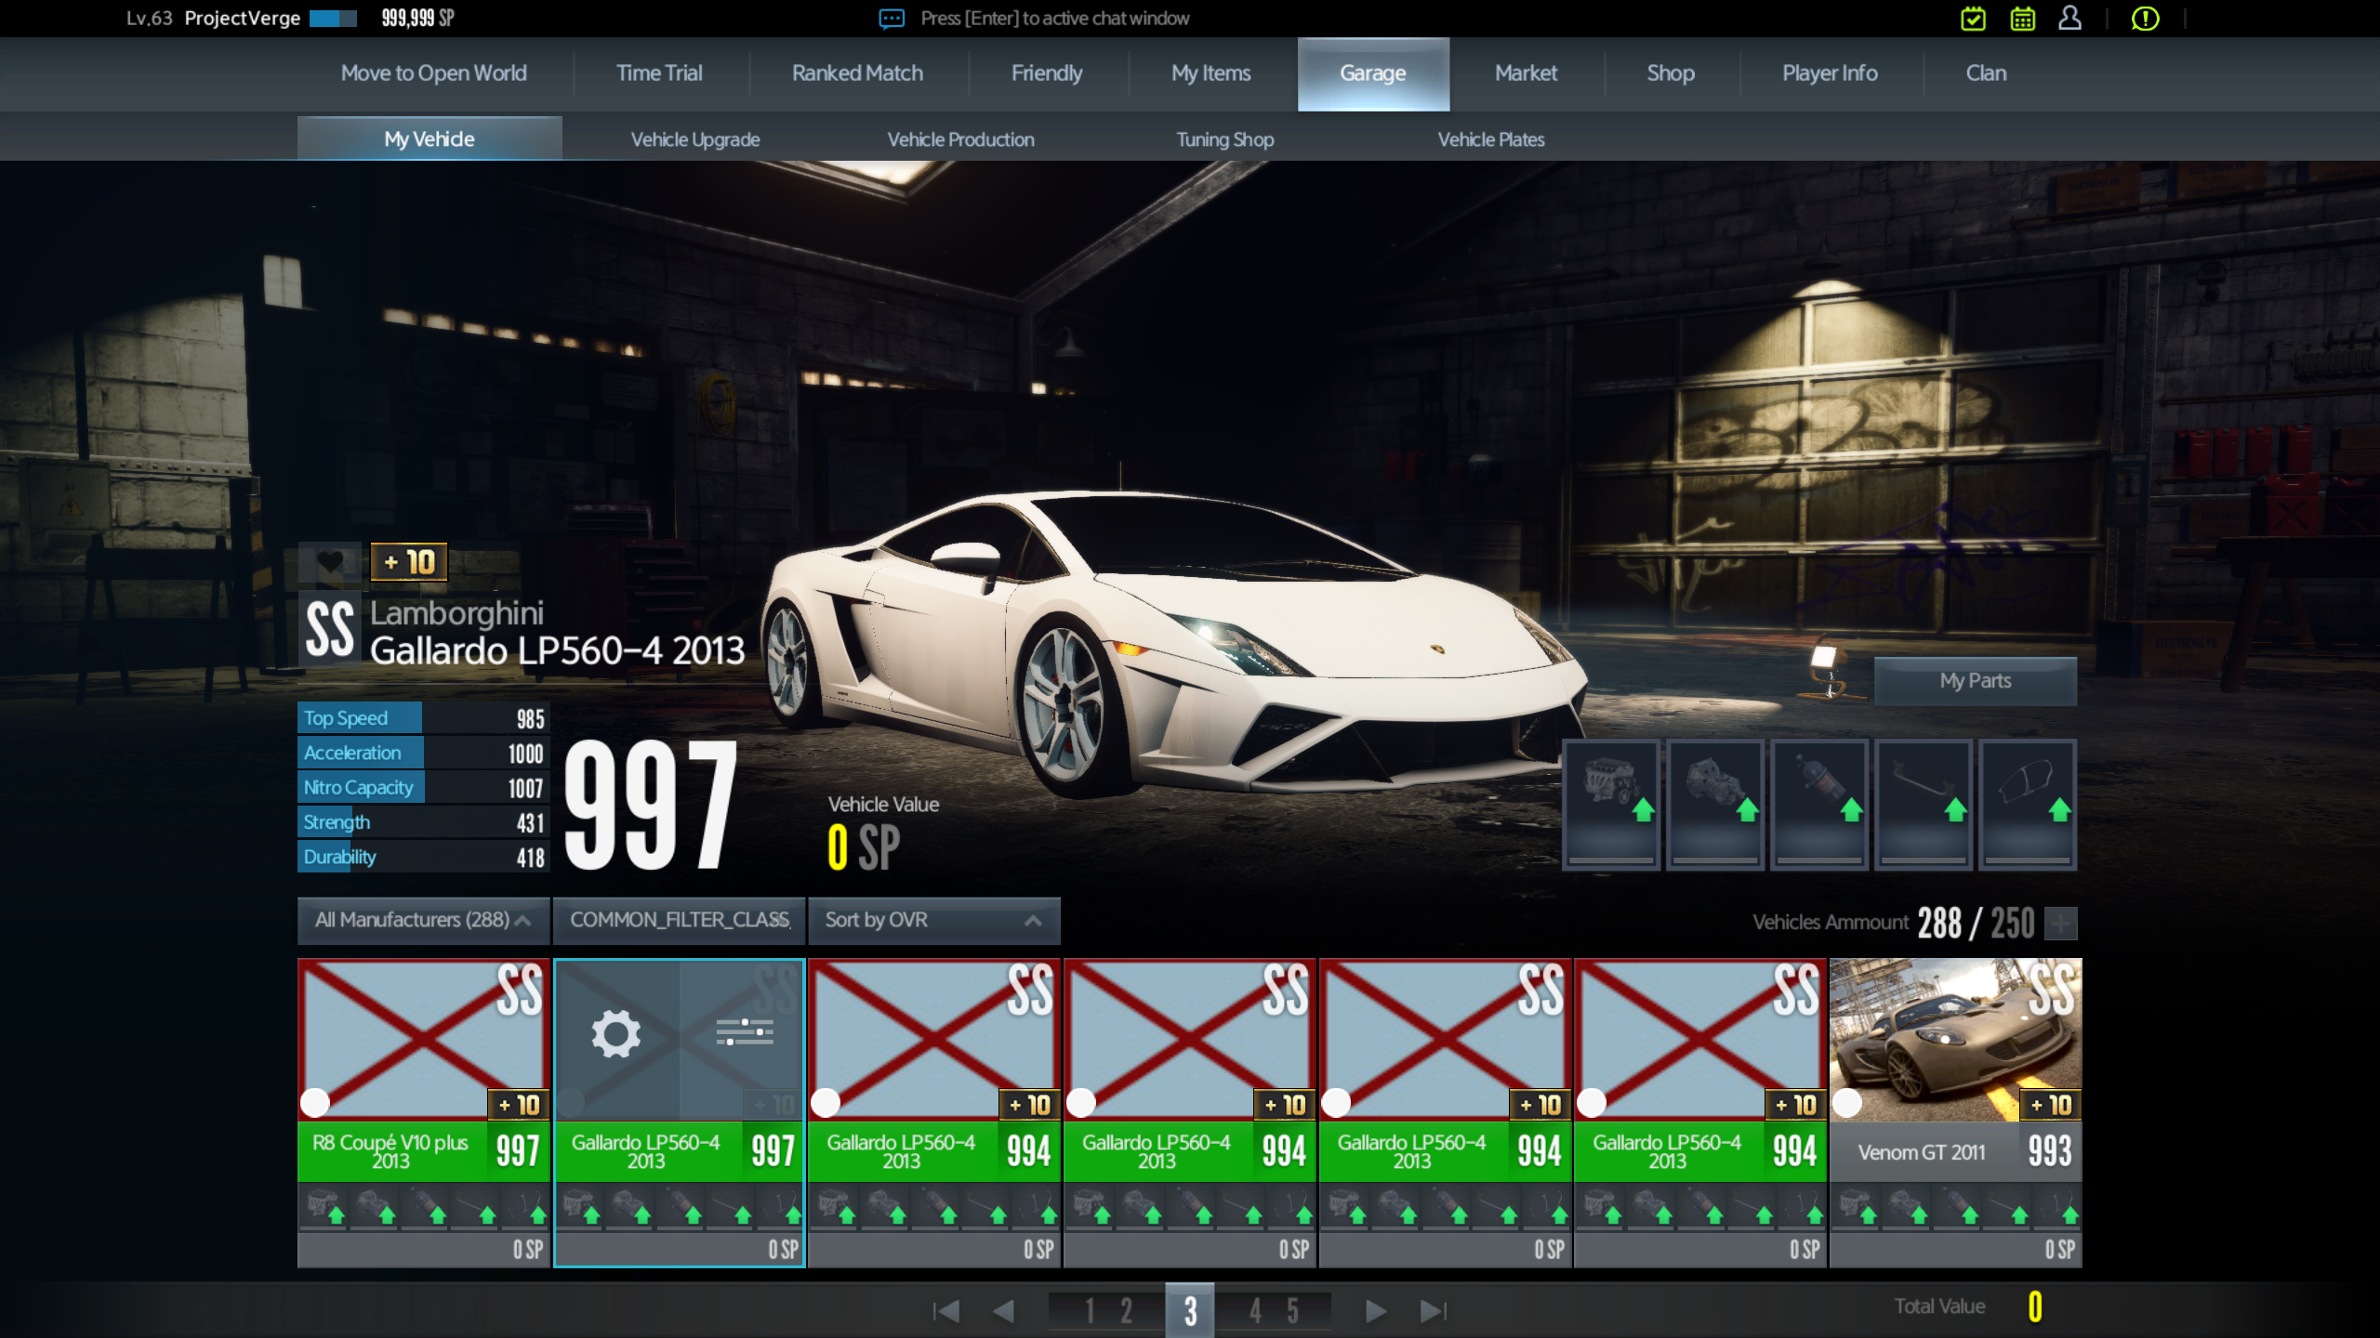Click the XP progress bar beside ProjectVerge
The height and width of the screenshot is (1338, 2380).
click(333, 19)
